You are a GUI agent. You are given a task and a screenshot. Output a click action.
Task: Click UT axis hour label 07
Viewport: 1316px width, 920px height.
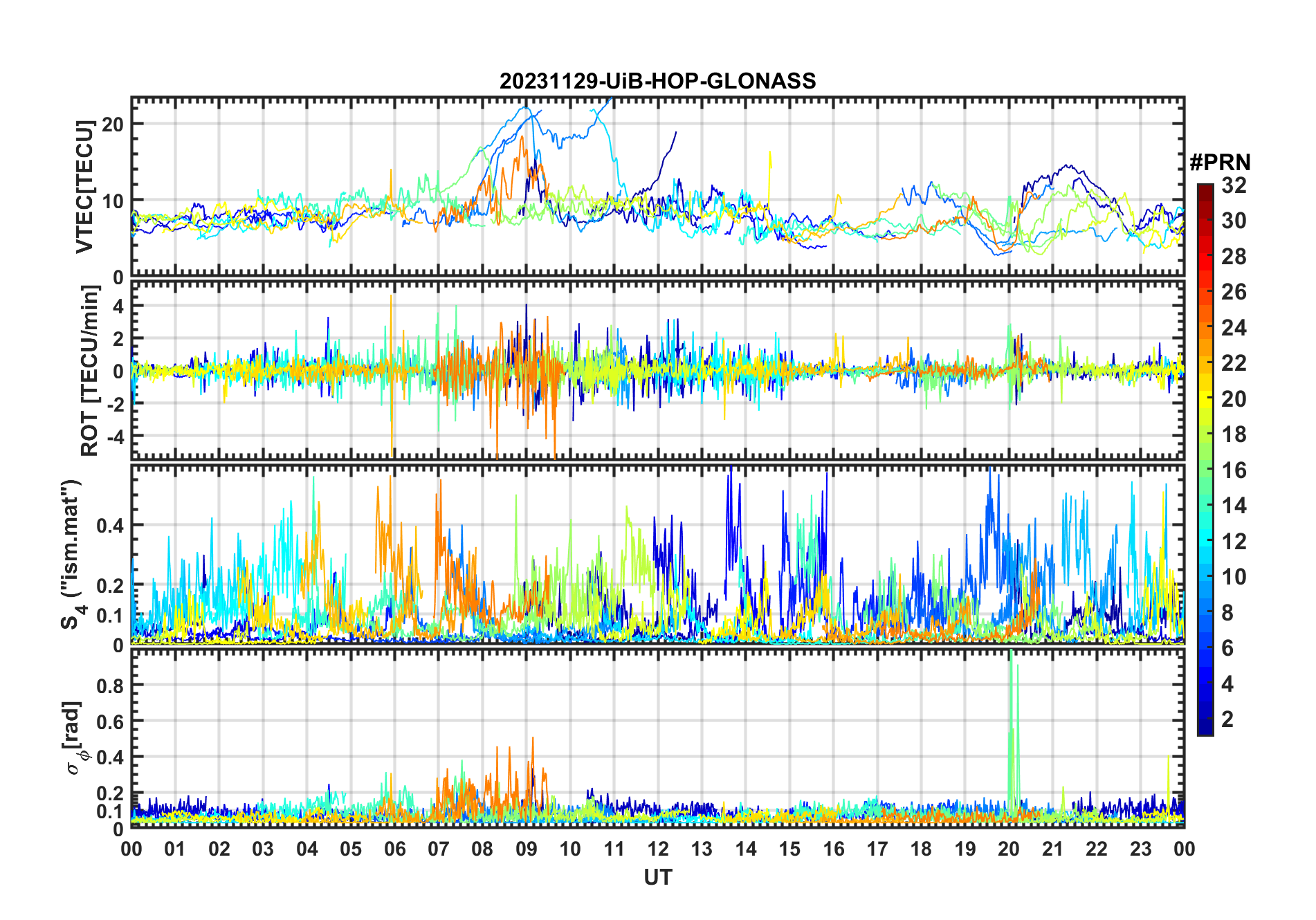pyautogui.click(x=439, y=849)
